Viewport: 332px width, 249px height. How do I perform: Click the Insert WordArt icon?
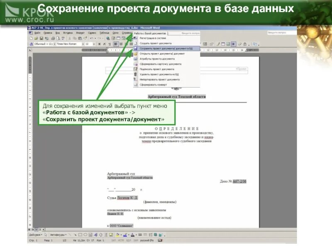point(96,234)
